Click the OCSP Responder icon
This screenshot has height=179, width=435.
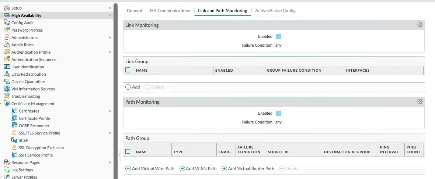[14, 126]
